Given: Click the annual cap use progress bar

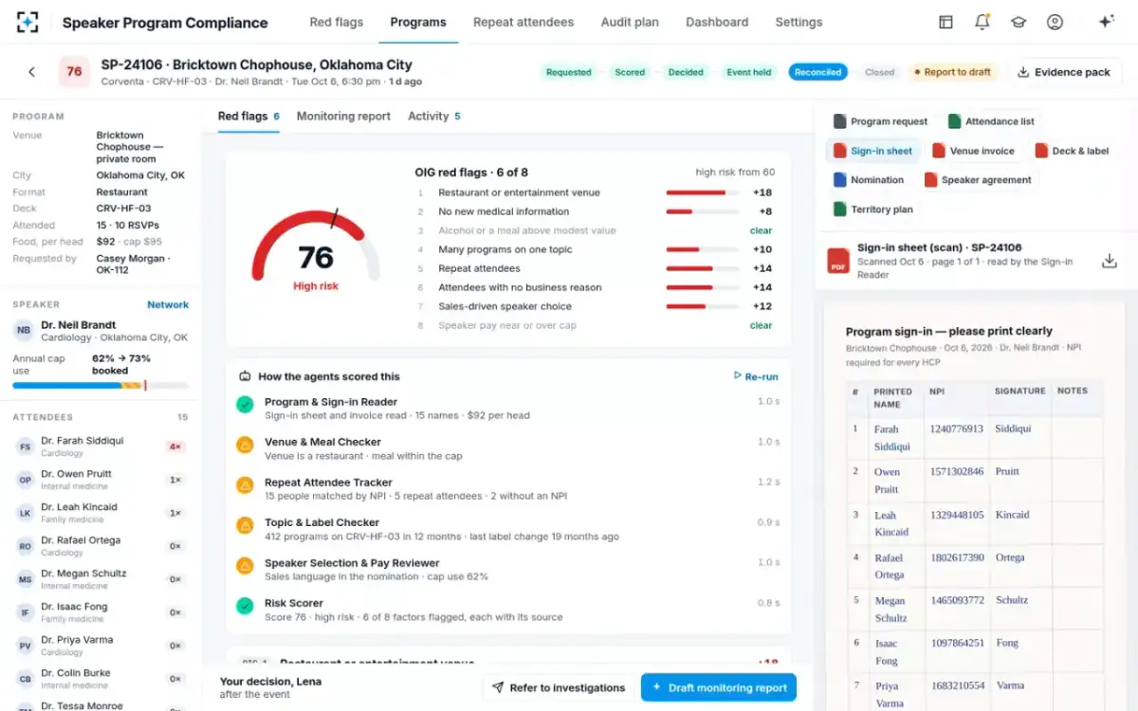Looking at the screenshot, I should point(101,385).
